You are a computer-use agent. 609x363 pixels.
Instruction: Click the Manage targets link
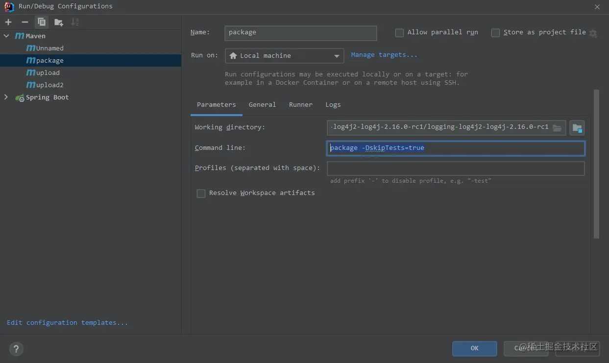tap(384, 55)
